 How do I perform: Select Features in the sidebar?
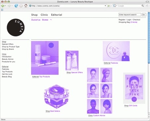click(5, 69)
